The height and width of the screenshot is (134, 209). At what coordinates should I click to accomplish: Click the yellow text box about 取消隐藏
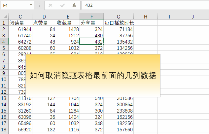tap(93, 76)
